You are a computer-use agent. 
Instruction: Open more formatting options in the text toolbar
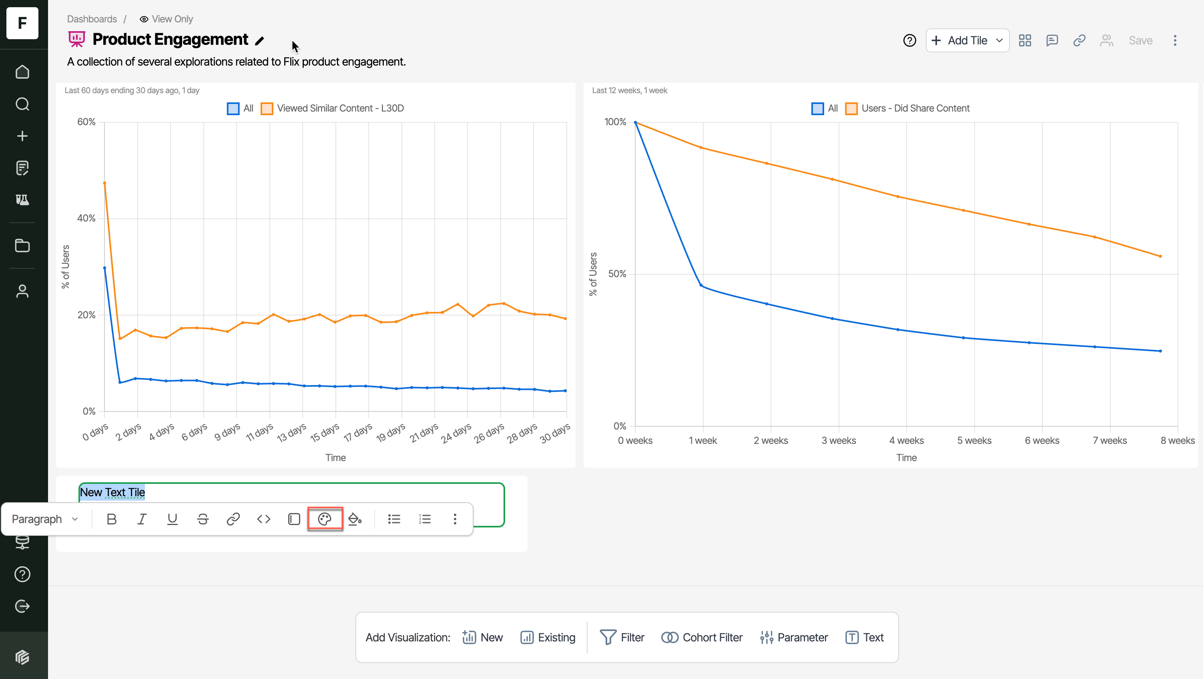[455, 519]
